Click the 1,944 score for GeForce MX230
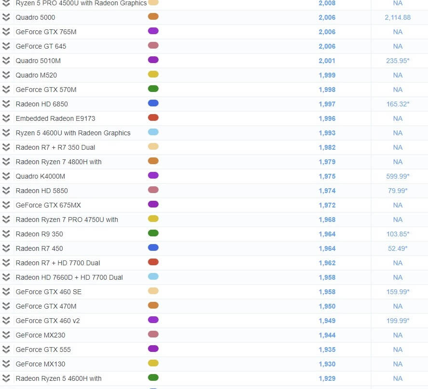The width and height of the screenshot is (428, 389). 327,335
